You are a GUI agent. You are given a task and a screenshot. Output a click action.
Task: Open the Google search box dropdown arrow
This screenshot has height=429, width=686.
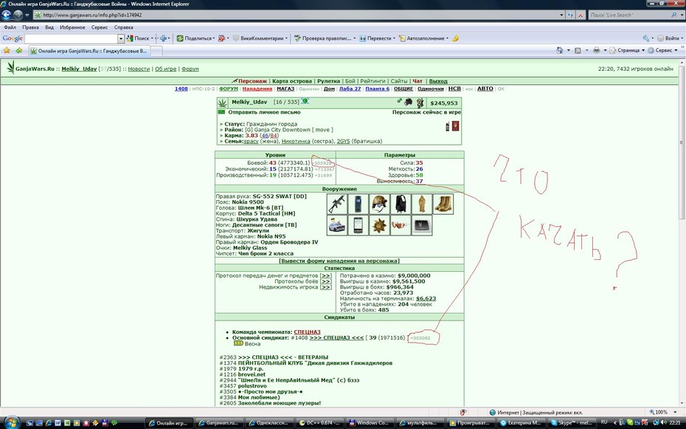[121, 38]
